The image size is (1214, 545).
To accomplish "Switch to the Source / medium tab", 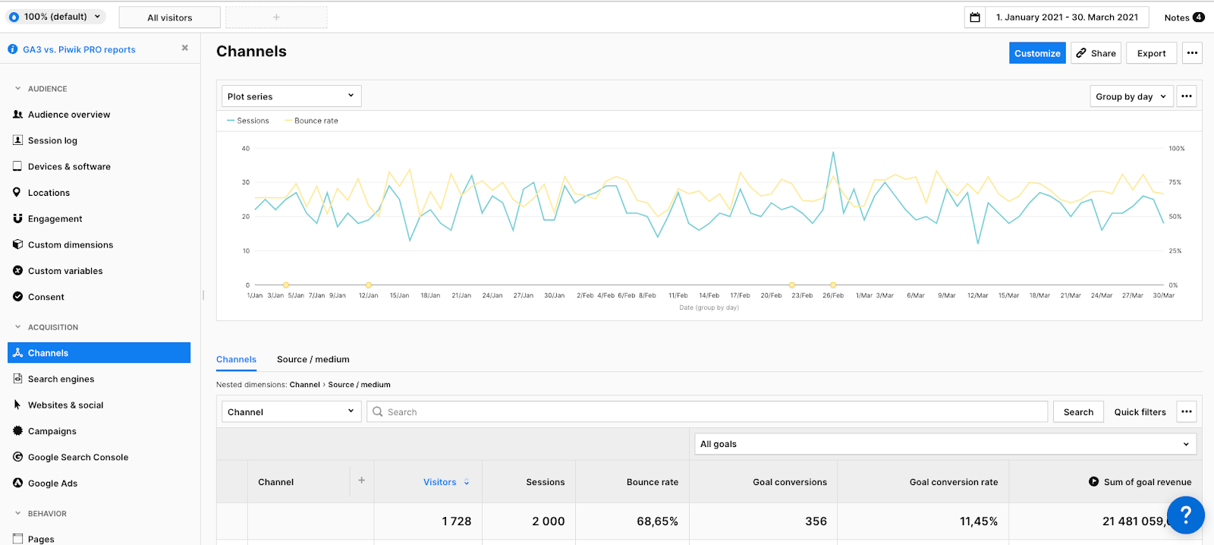I will point(313,360).
